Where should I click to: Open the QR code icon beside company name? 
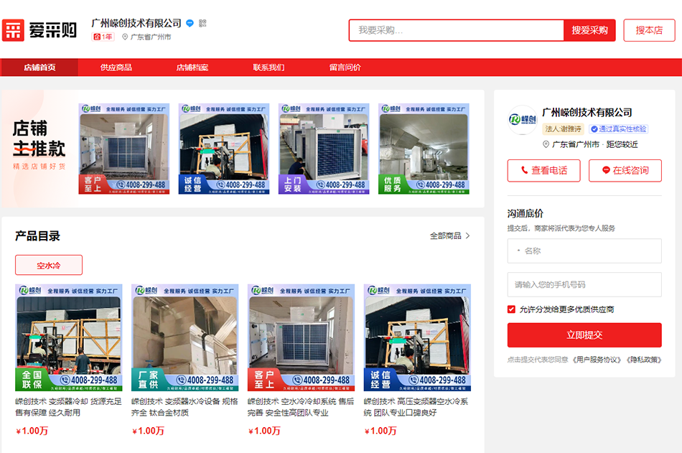(202, 23)
